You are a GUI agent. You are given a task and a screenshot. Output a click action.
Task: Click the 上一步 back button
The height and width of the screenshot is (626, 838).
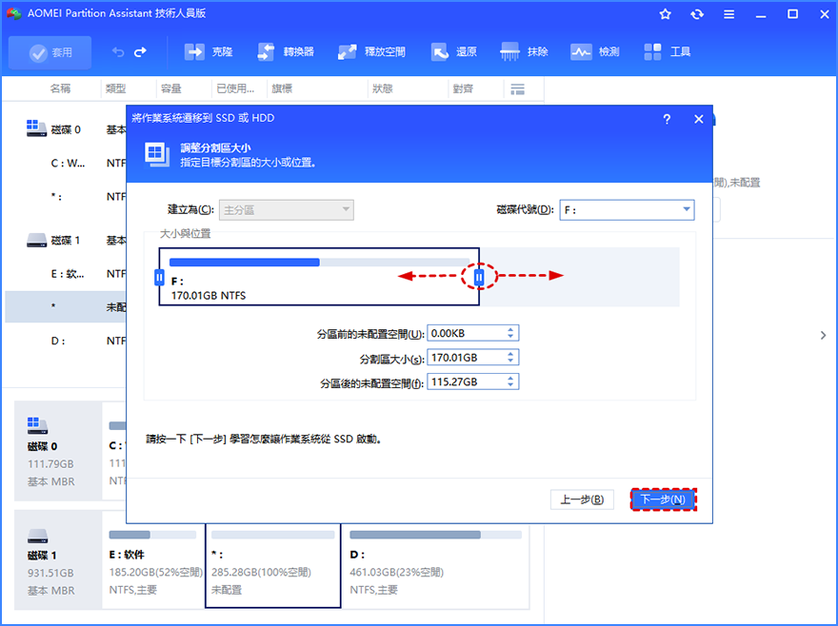[582, 499]
